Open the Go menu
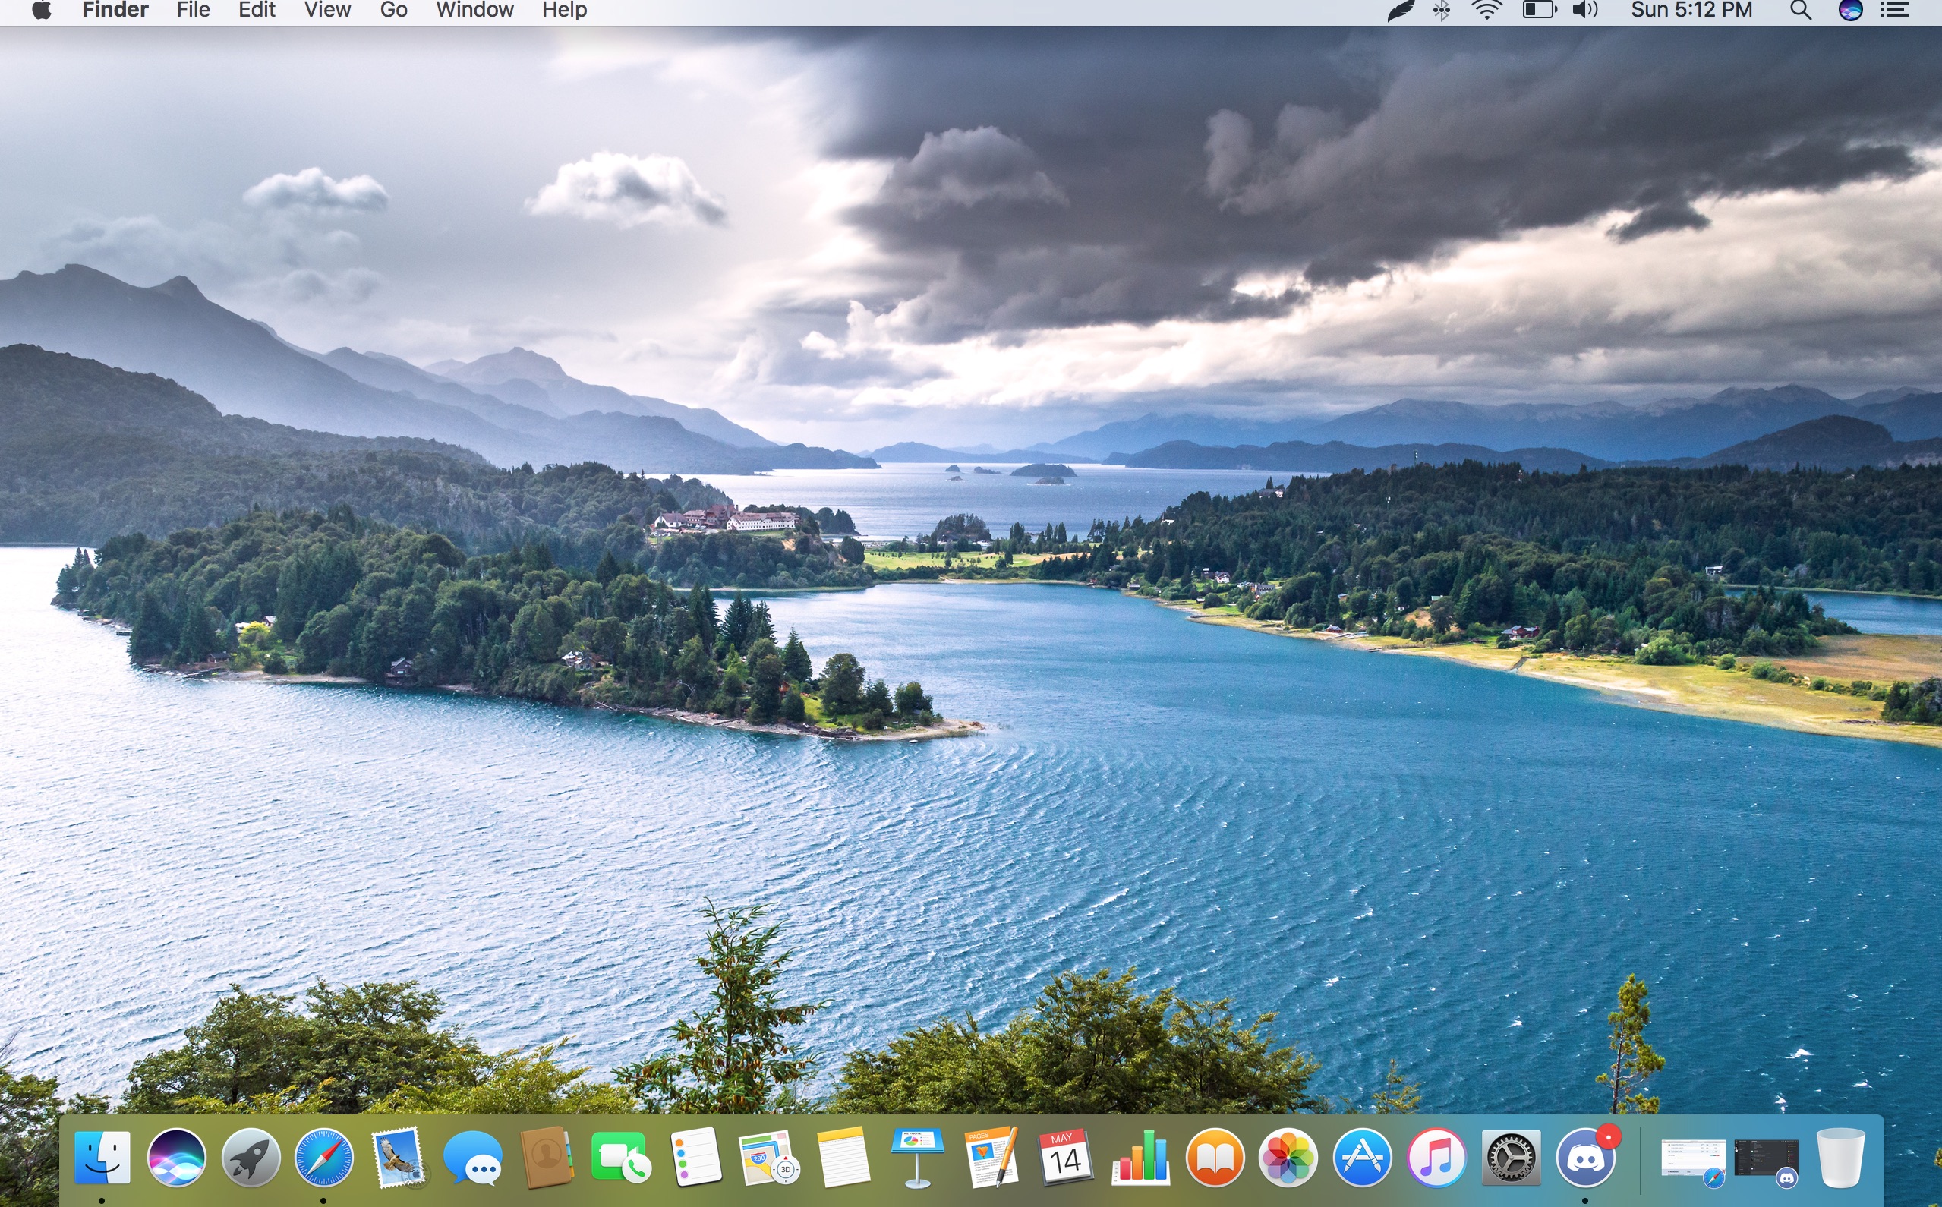 point(393,11)
